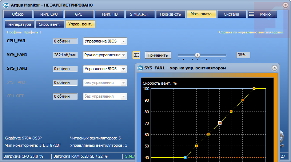291x162 pixels.
Task: Click the SYS_FAN2 label
Action: point(17,68)
